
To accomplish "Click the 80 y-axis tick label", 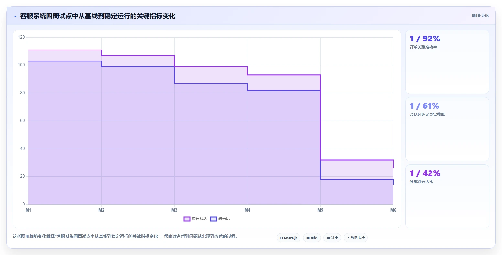I will tap(22, 93).
